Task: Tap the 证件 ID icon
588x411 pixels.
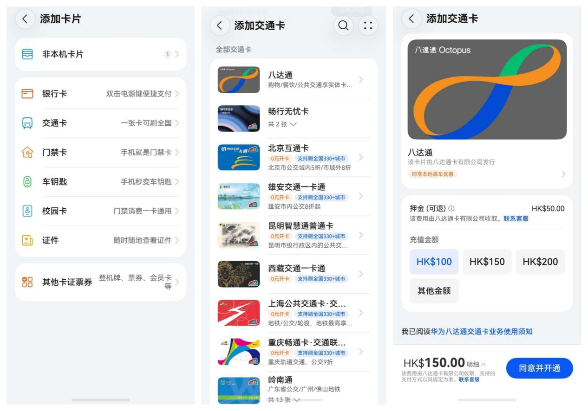Action: click(x=28, y=240)
